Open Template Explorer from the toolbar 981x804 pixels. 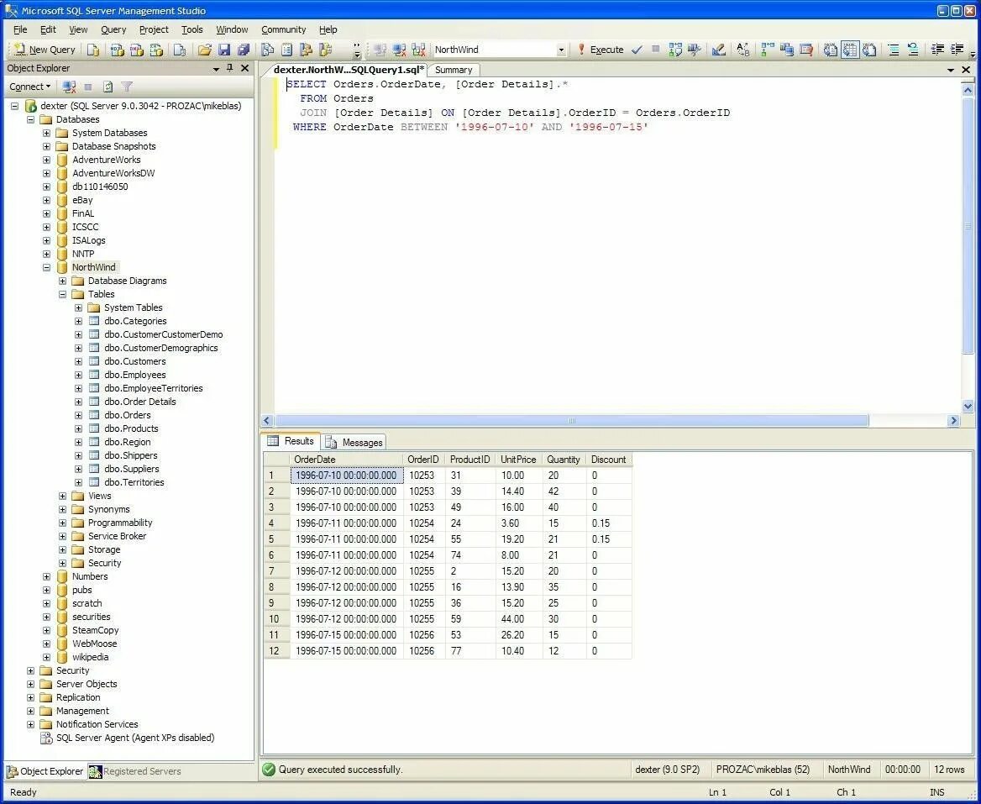(x=325, y=50)
